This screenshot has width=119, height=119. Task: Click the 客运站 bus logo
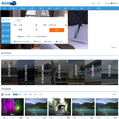pyautogui.click(x=9, y=3)
